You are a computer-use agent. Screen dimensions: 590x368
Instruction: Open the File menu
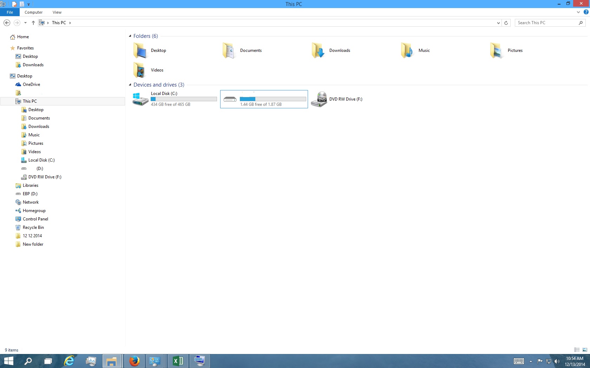point(10,12)
